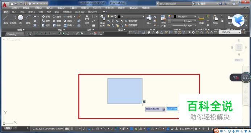Toggle the 模型 model space button
This screenshot has width=251, height=133.
click(67, 129)
